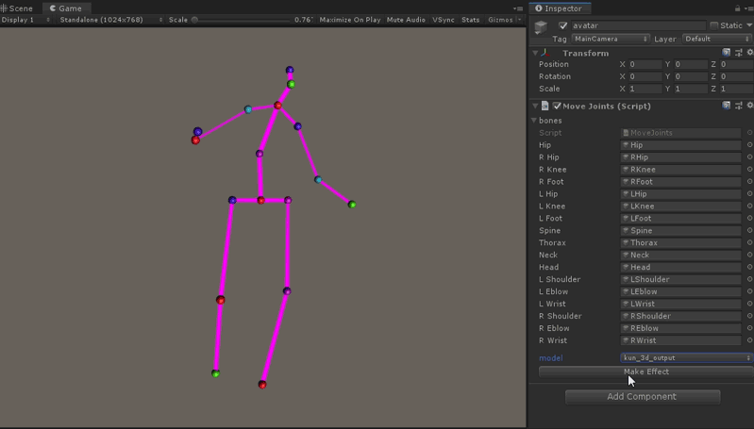The image size is (754, 429).
Task: Open the Layer Default dropdown
Action: (x=717, y=39)
